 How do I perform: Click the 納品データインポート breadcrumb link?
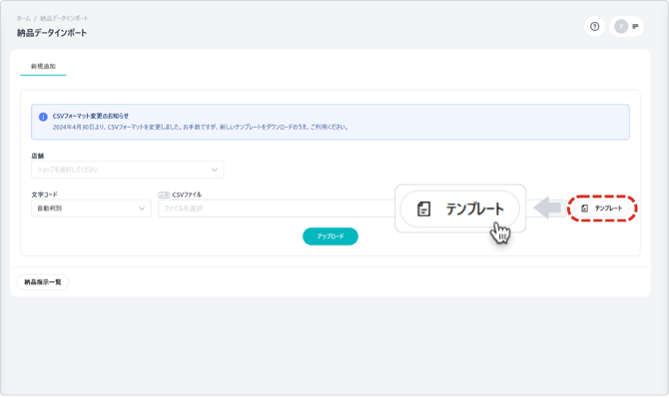click(x=64, y=18)
